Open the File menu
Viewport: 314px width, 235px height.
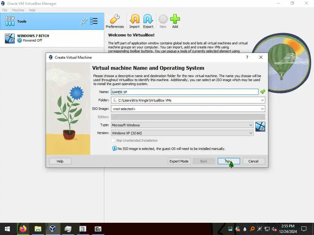(x=5, y=10)
